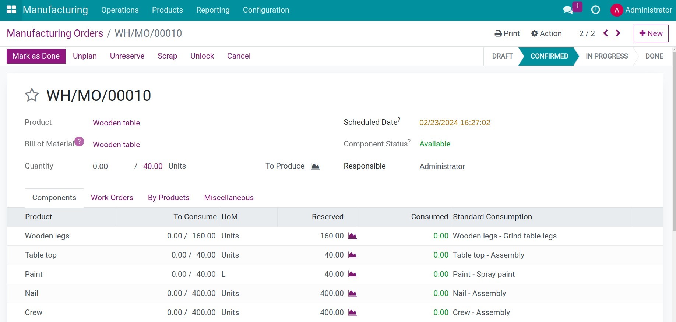Open forecast chart icon for Table top

click(352, 255)
